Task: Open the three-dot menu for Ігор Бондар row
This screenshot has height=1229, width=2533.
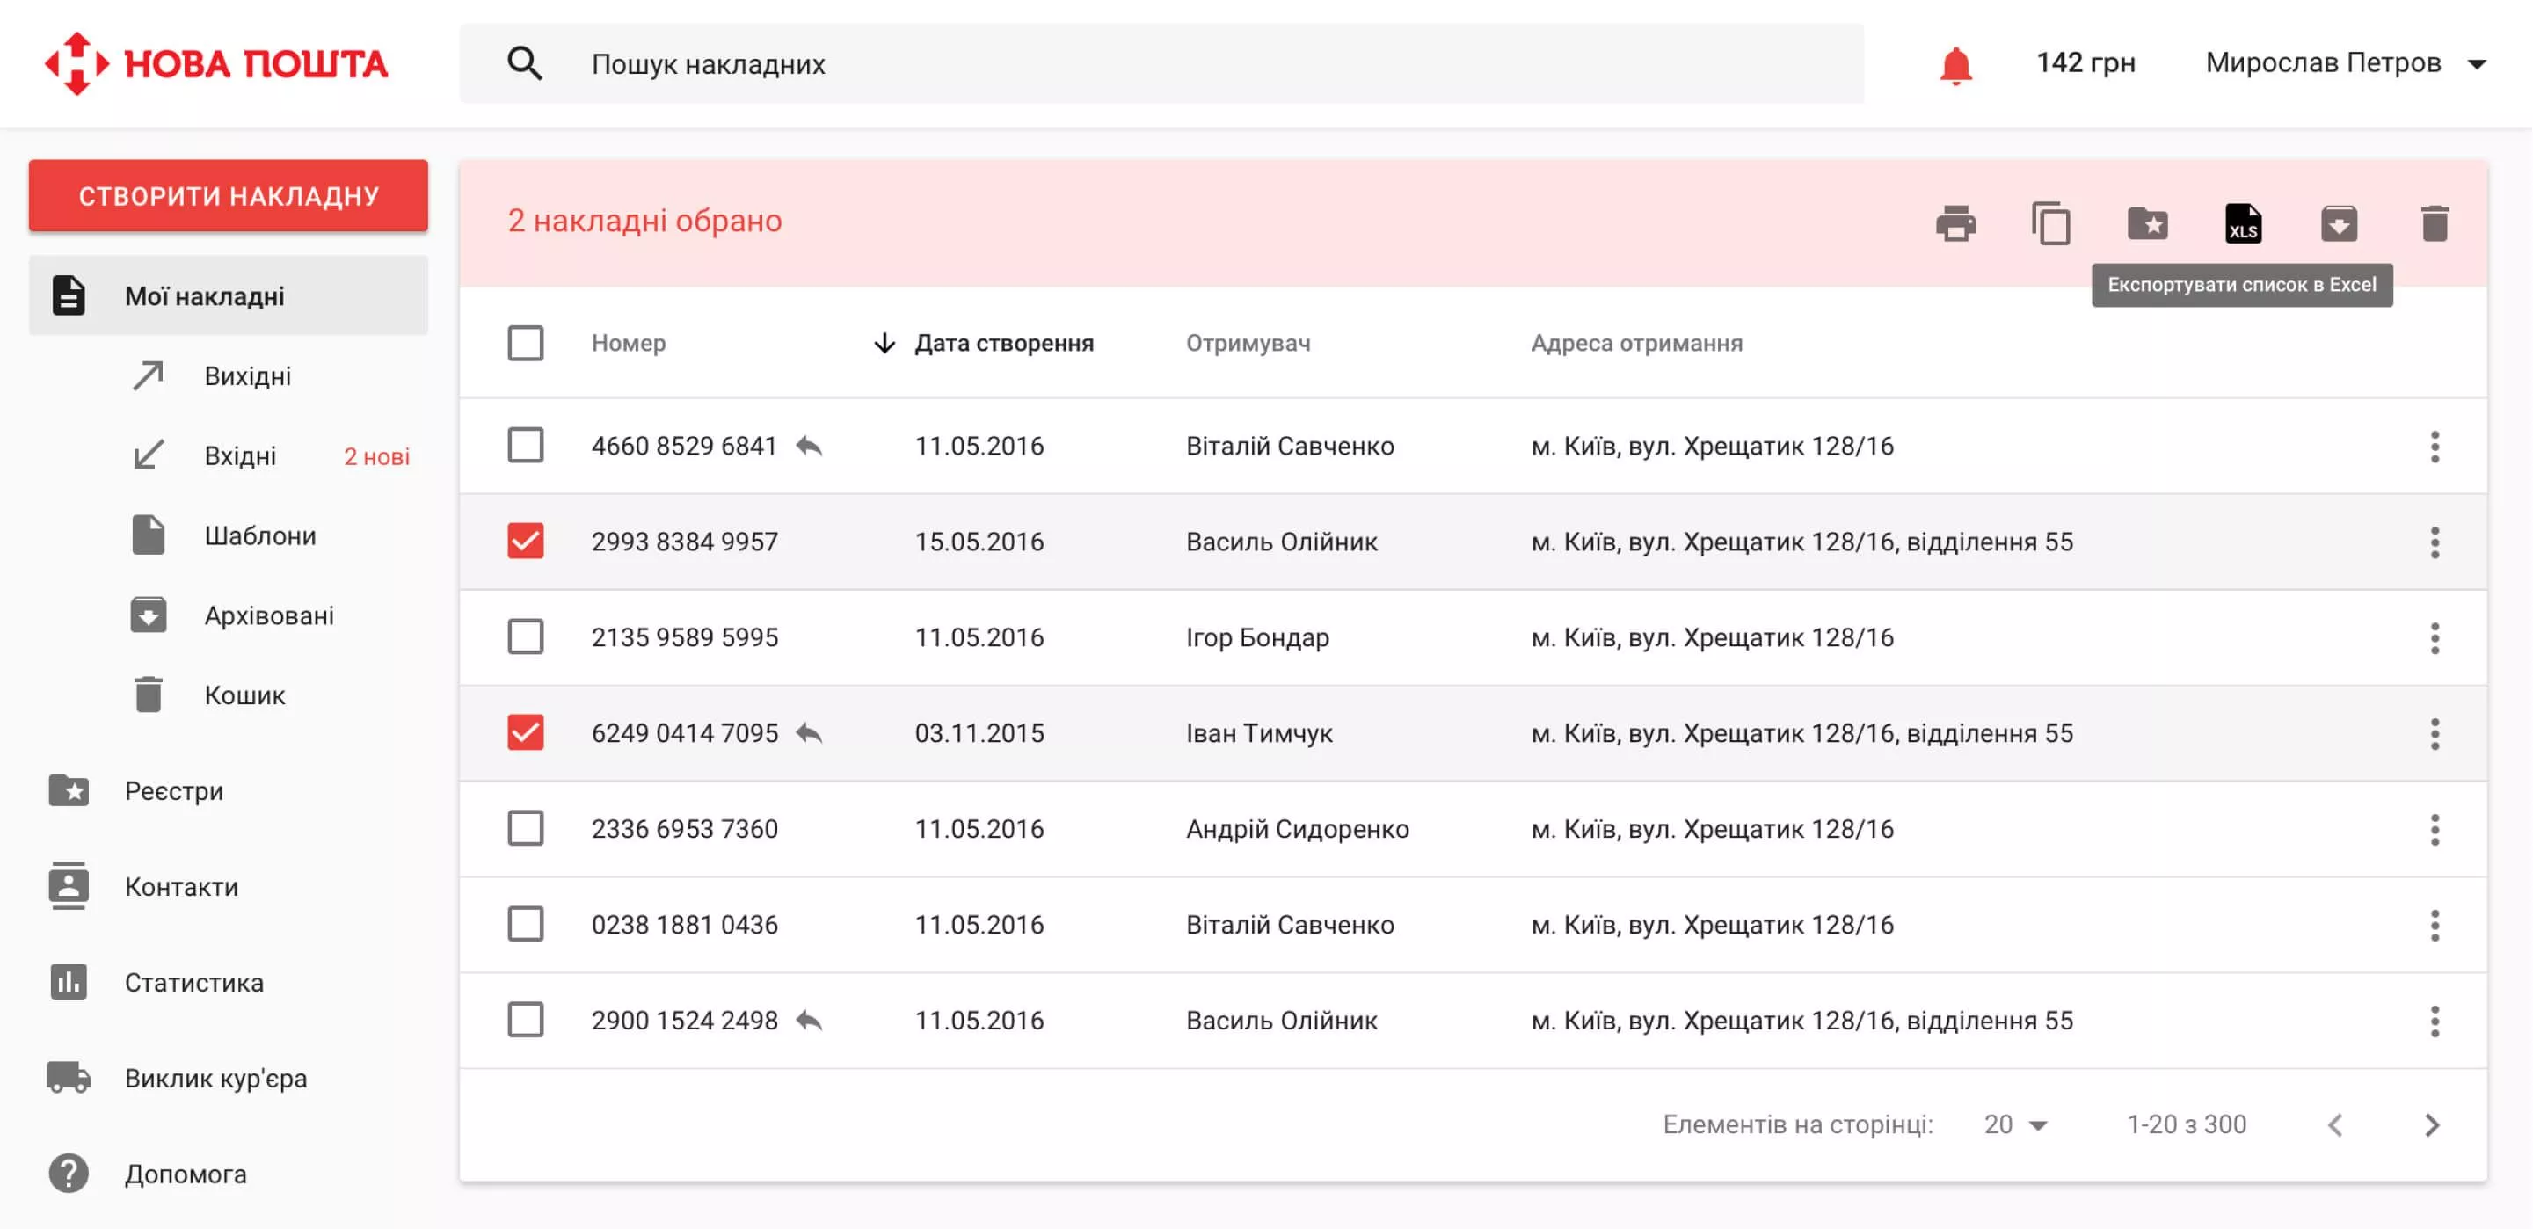Action: pyautogui.click(x=2435, y=638)
